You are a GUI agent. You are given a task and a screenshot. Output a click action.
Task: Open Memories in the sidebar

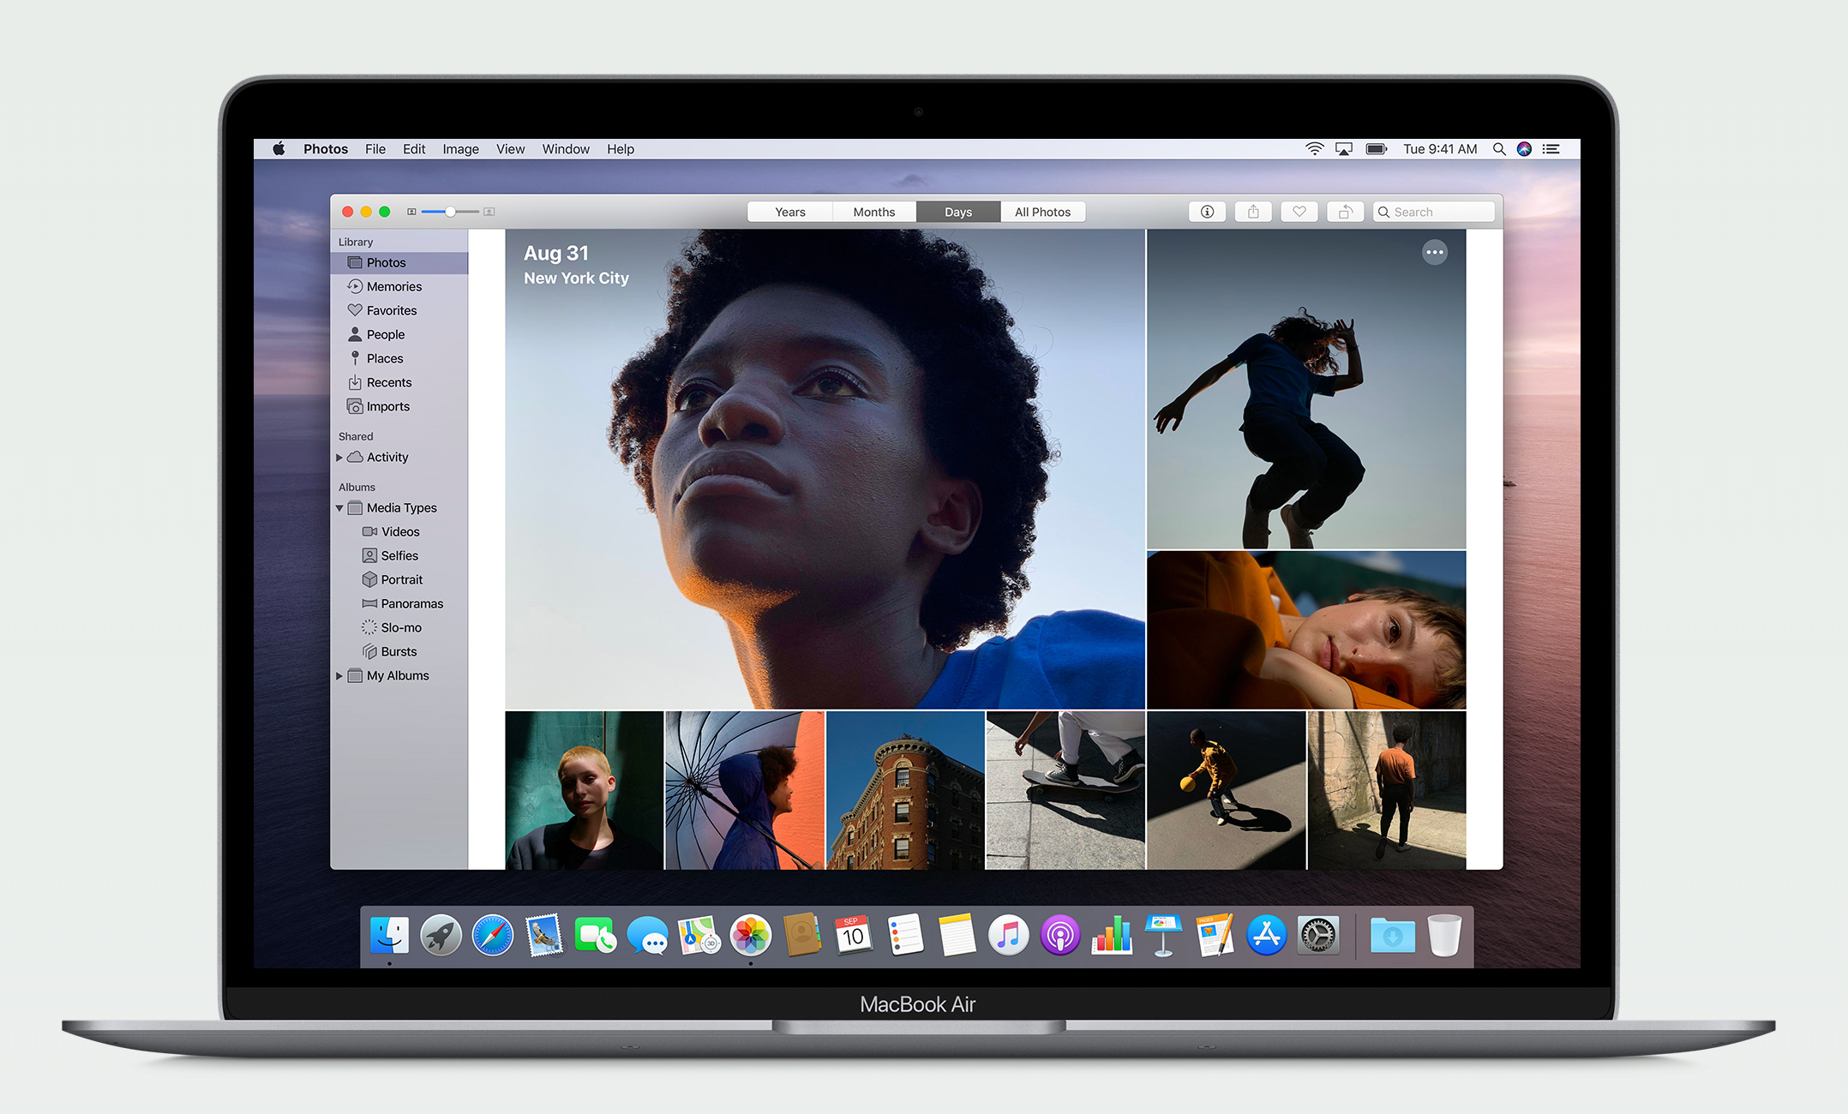[393, 286]
